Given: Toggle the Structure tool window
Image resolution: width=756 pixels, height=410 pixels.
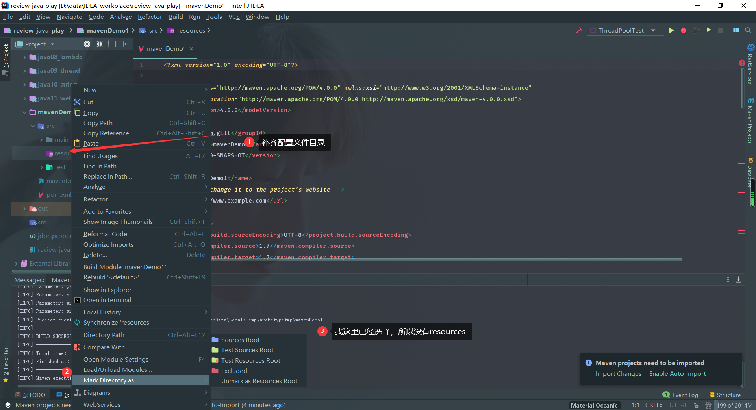Looking at the screenshot, I should click(x=725, y=395).
